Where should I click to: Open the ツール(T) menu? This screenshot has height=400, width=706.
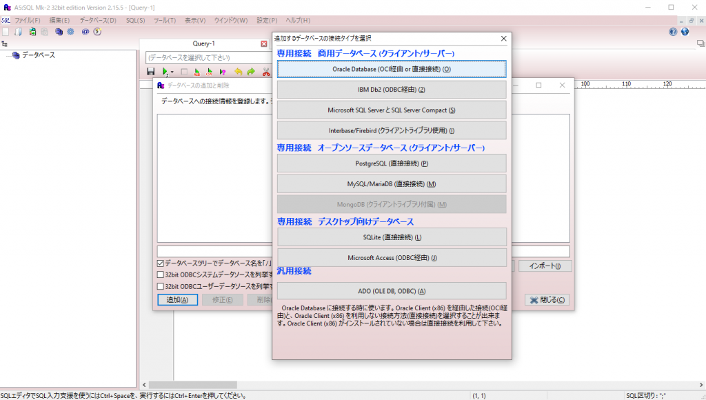pos(165,21)
